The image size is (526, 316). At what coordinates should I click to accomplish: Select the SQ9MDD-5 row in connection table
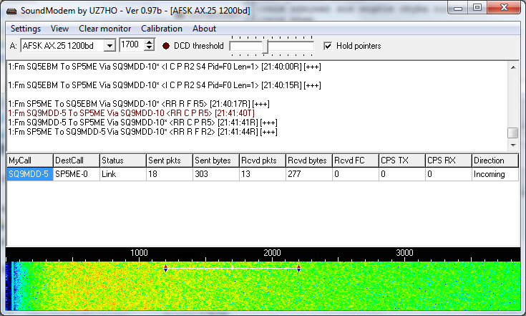[29, 174]
